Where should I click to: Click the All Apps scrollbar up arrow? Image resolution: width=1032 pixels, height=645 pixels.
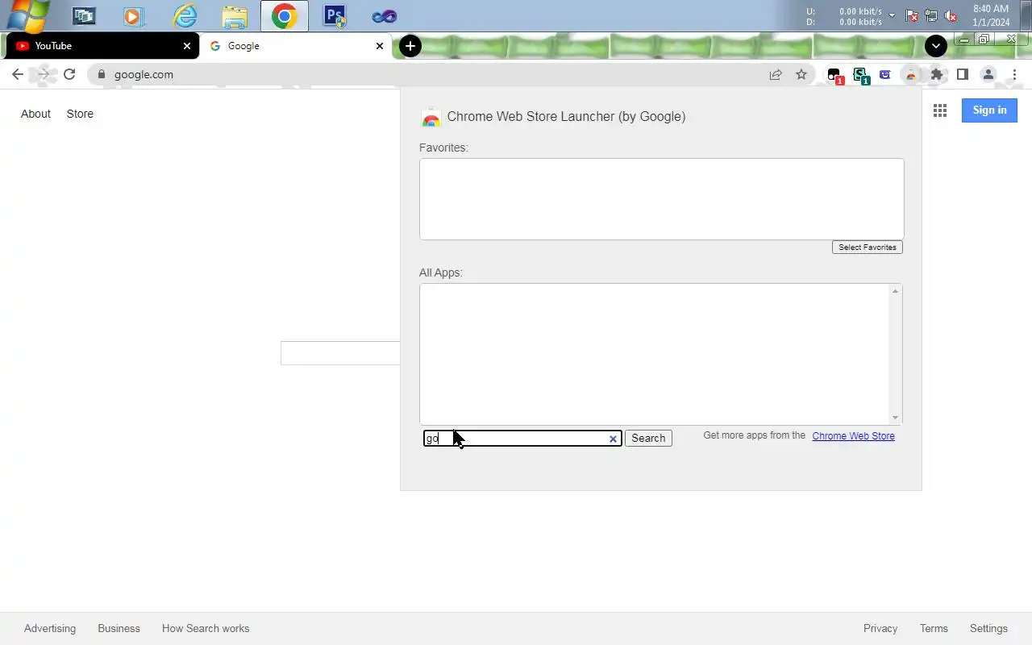click(895, 291)
